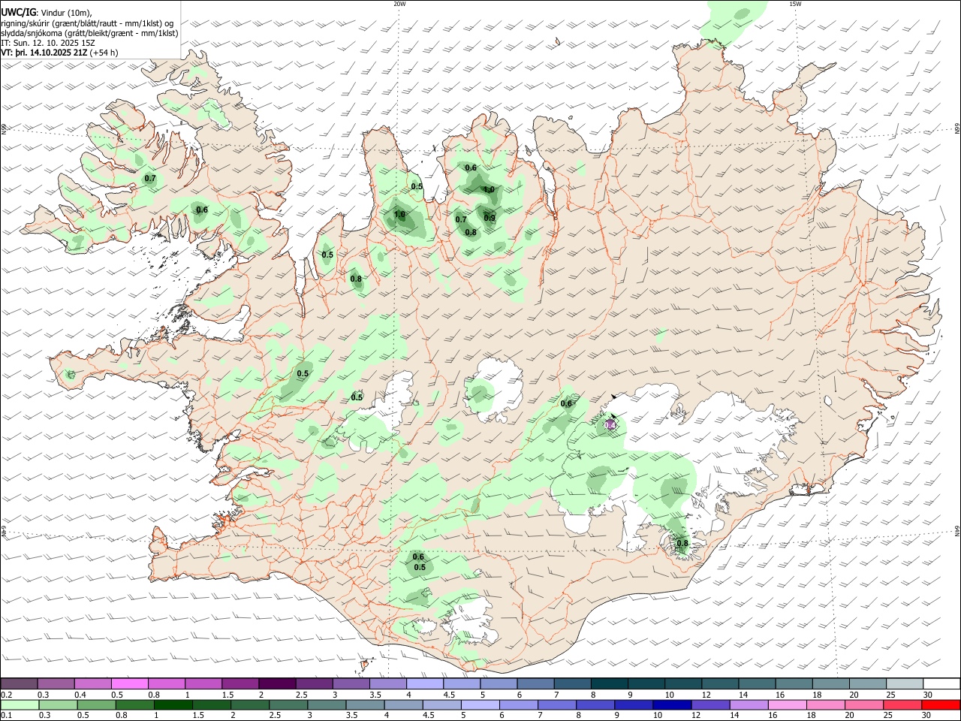This screenshot has height=721, width=961.
Task: Click the '(+54 h)' forecast offset text
Action: [x=104, y=53]
